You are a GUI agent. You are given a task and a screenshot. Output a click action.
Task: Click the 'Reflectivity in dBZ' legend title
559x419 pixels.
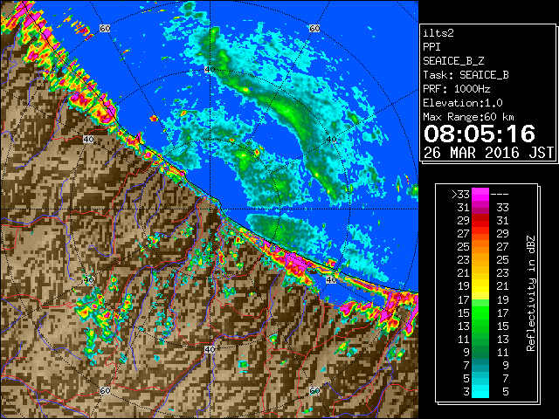tap(531, 293)
